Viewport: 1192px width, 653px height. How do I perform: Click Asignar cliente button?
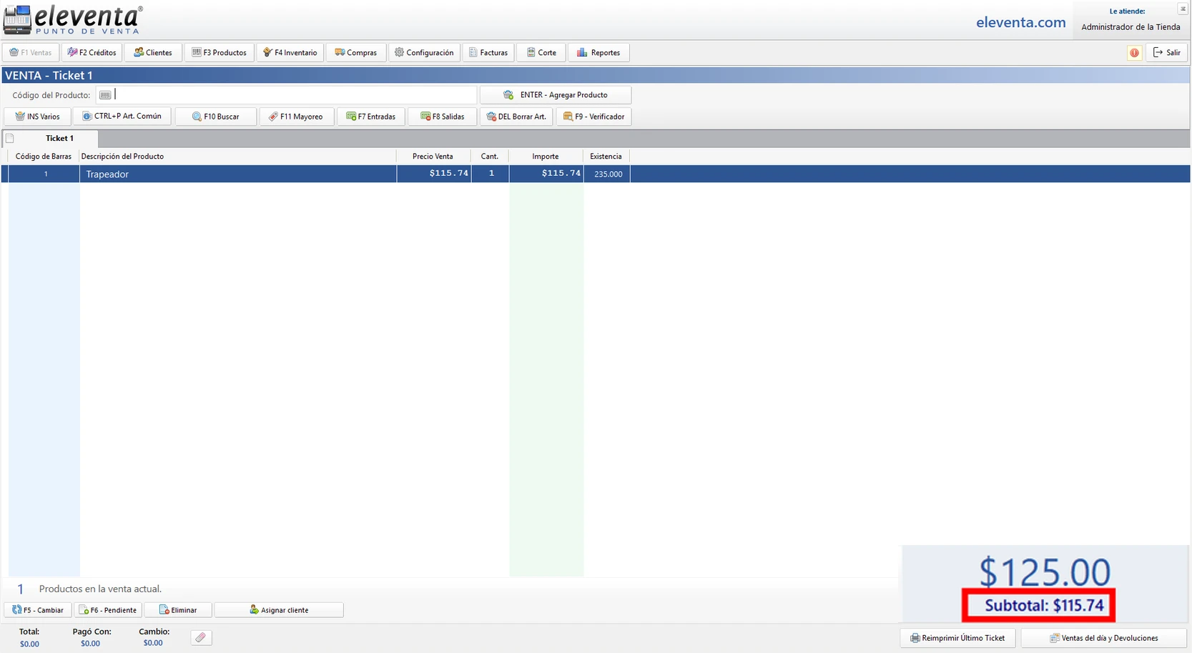pyautogui.click(x=279, y=610)
